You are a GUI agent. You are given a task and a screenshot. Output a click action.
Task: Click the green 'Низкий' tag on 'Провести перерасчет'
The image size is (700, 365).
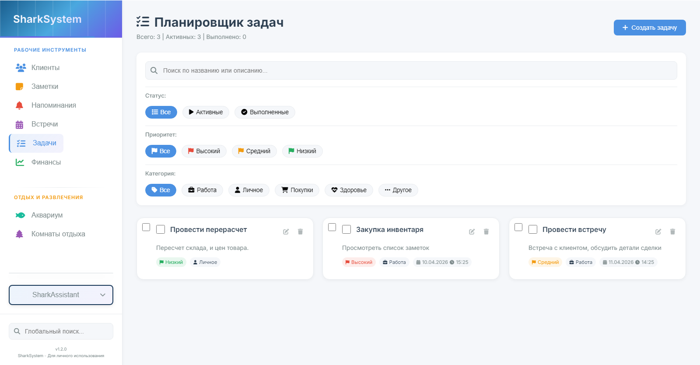(x=171, y=262)
